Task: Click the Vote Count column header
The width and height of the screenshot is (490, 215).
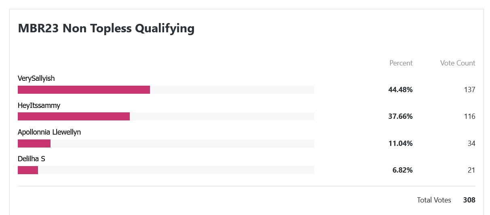Action: pos(458,63)
